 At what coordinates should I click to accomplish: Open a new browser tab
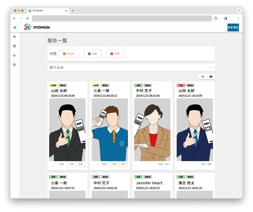click(73, 11)
